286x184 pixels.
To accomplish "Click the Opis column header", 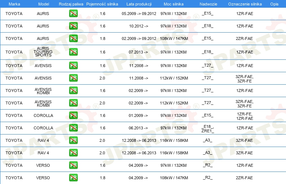I will point(274,4).
